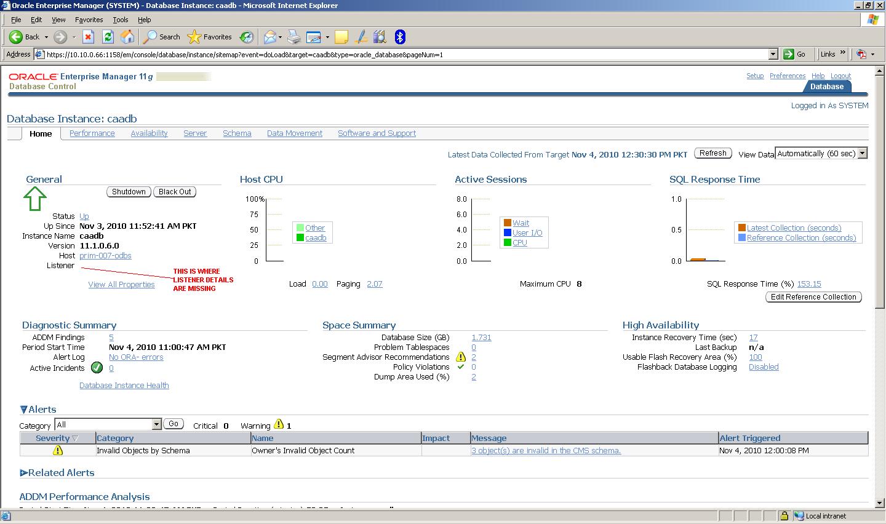
Task: Open Back button history dropdown arrow
Action: click(x=46, y=37)
